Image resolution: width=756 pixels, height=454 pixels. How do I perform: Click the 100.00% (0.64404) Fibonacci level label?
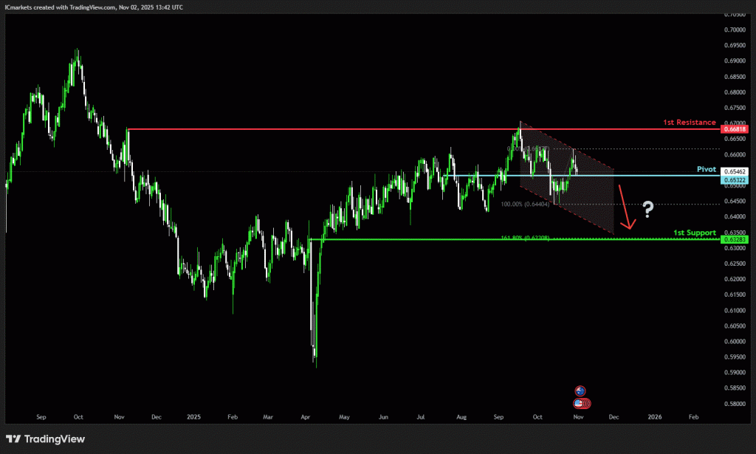(x=525, y=204)
